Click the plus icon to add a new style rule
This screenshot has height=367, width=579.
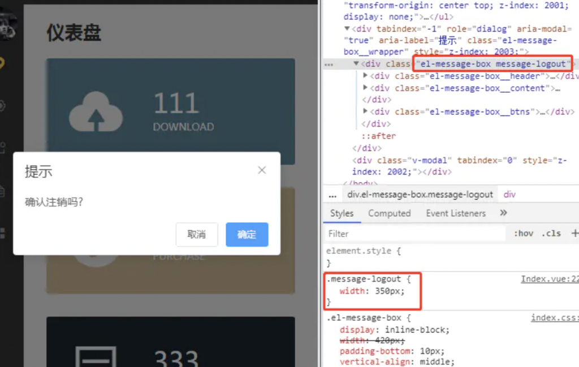pos(574,233)
